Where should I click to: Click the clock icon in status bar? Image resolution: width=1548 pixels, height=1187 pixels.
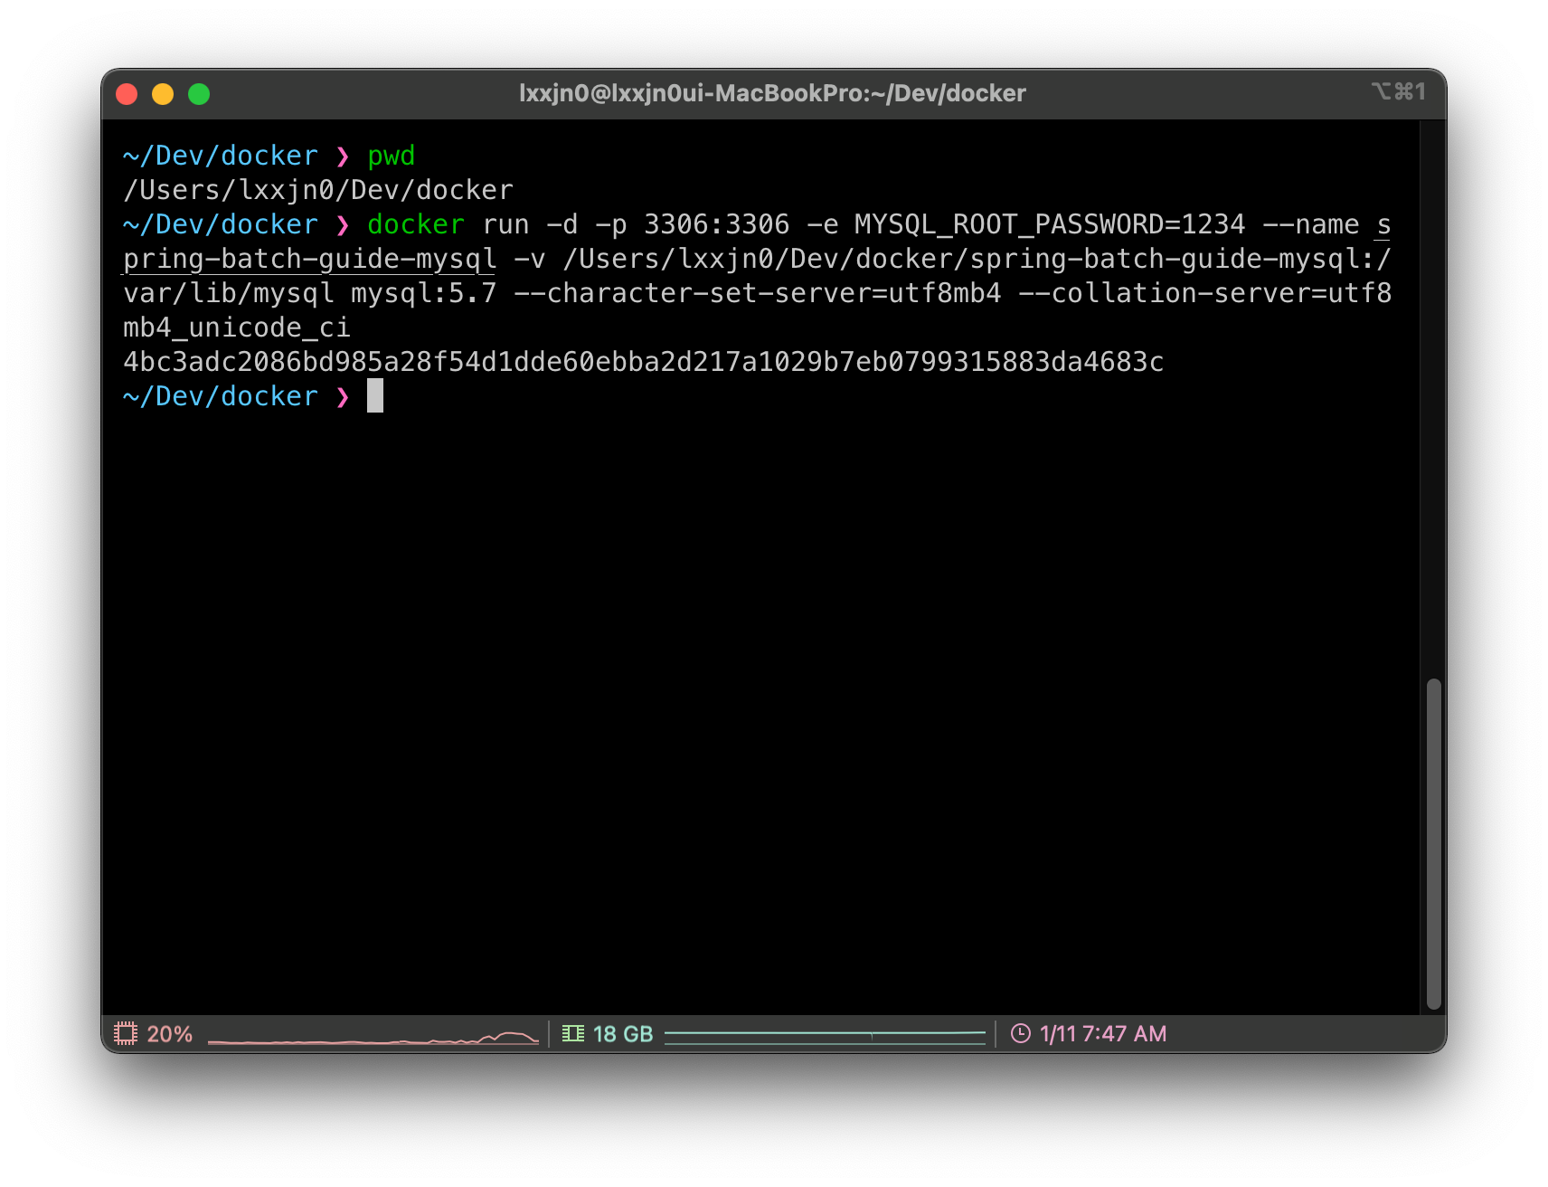click(x=1020, y=1033)
